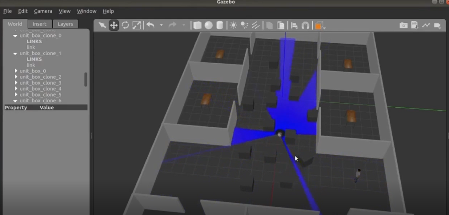Toggle the snap magnet tool
The image size is (449, 215).
click(306, 25)
